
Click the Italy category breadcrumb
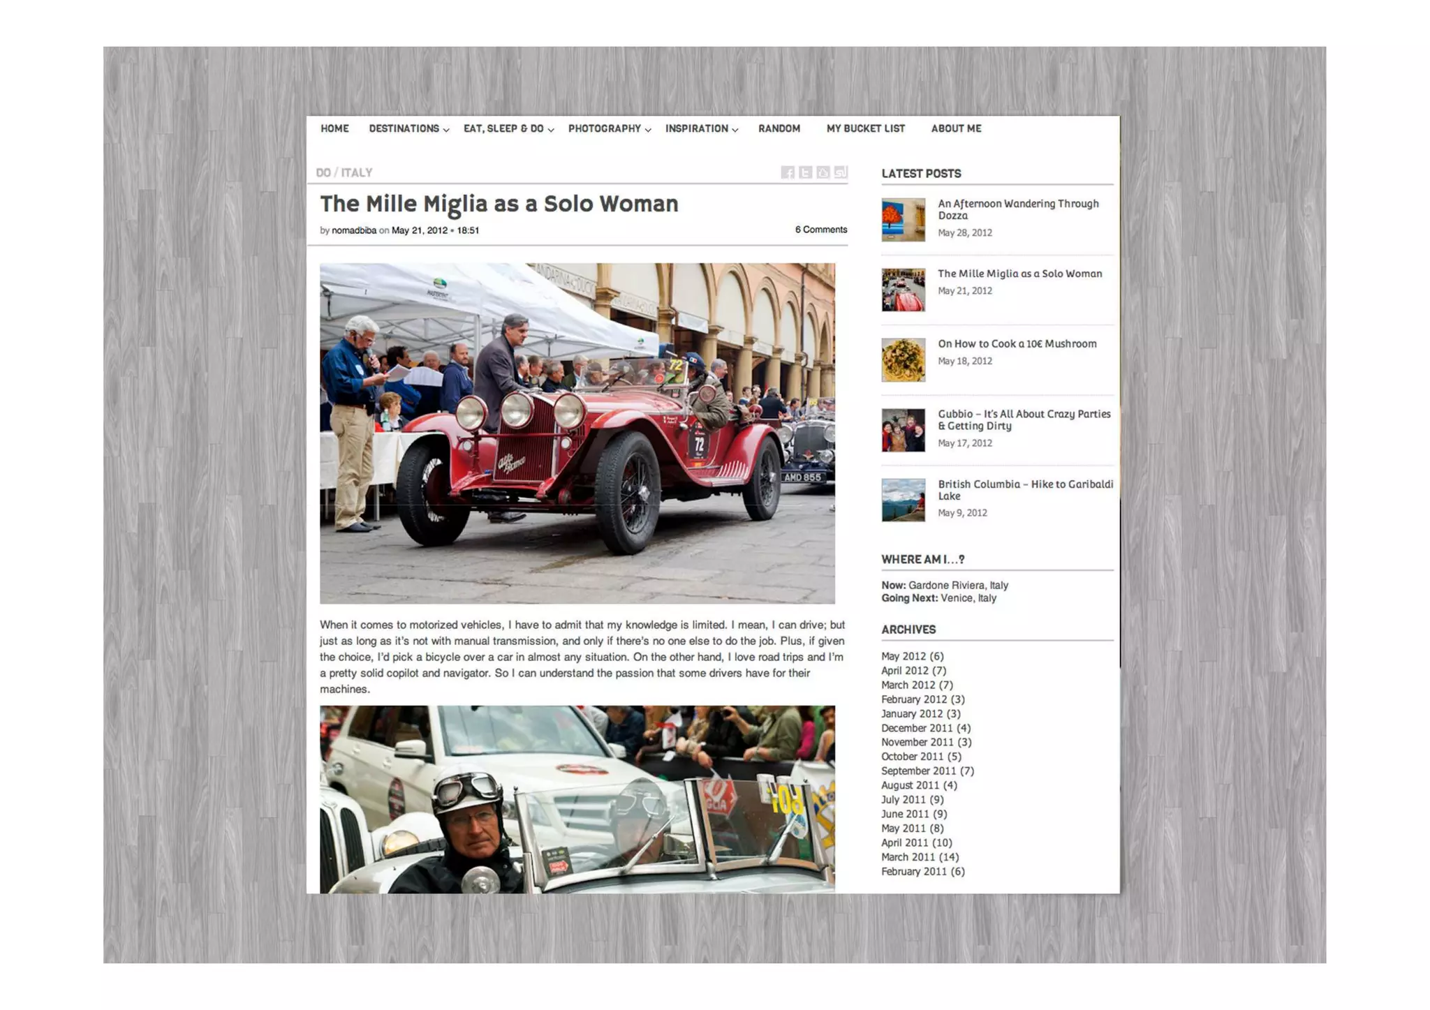(x=357, y=172)
